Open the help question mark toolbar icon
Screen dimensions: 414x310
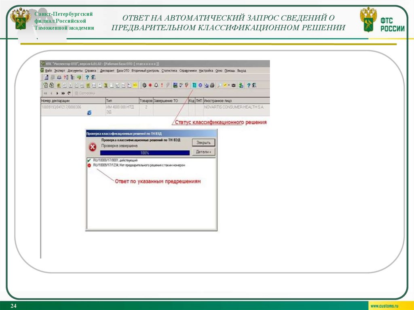click(249, 85)
